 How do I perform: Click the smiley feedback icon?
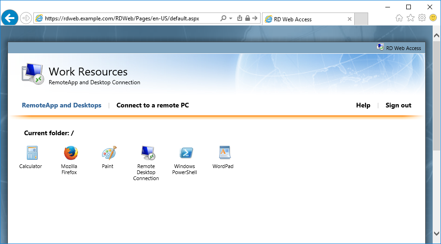(434, 18)
